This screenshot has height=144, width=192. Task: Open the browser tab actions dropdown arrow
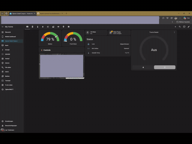2,13
